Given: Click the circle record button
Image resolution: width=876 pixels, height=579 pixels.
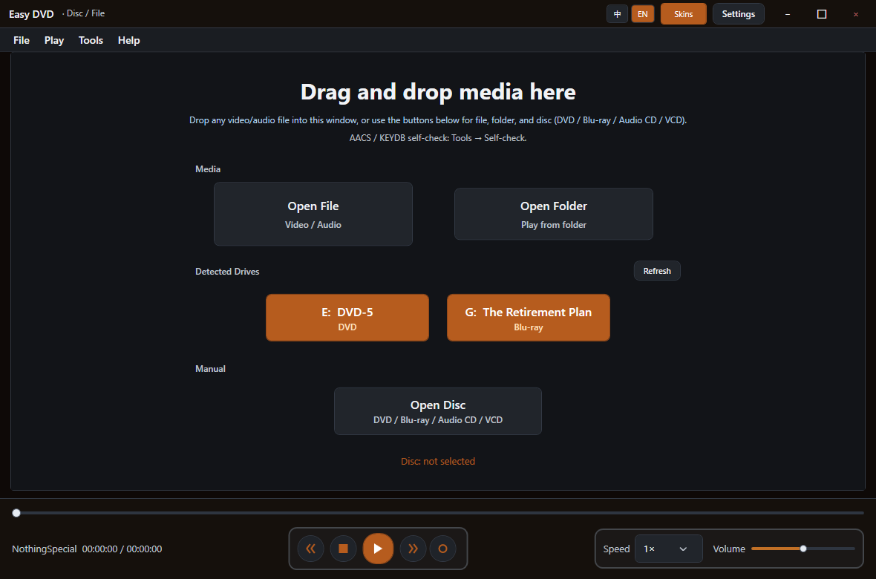Looking at the screenshot, I should pyautogui.click(x=443, y=549).
